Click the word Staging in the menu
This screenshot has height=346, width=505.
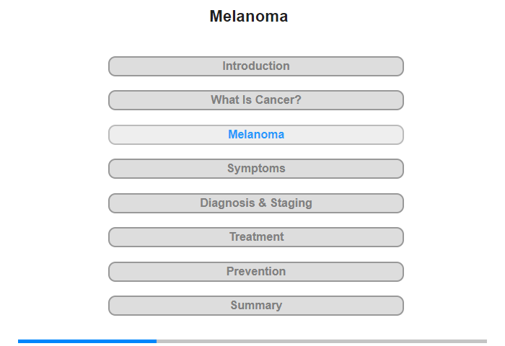pos(291,203)
